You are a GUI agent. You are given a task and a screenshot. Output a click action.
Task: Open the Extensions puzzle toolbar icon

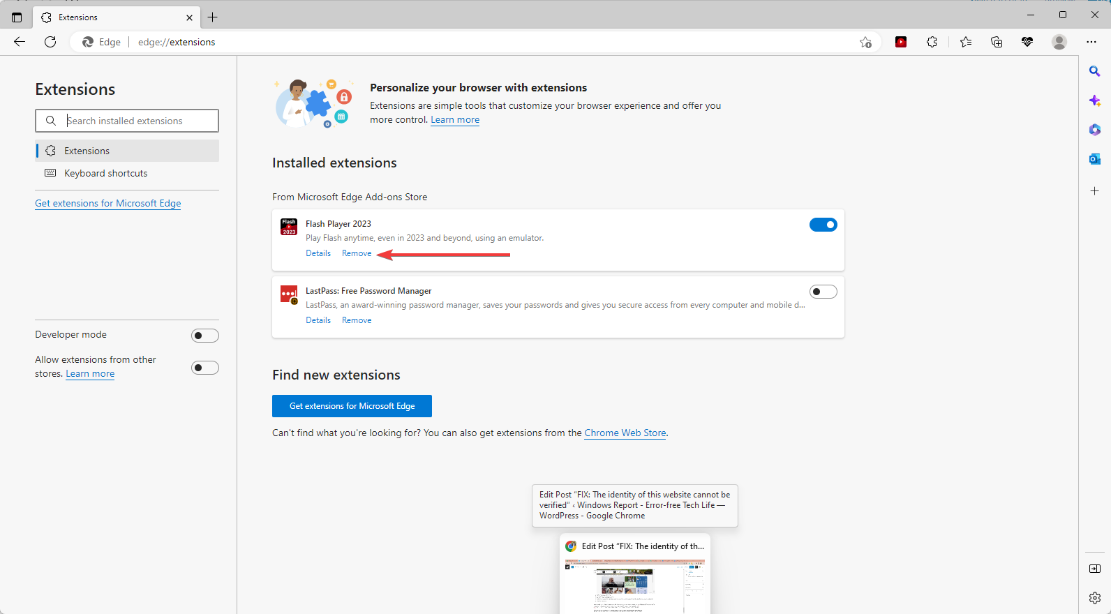pos(932,42)
